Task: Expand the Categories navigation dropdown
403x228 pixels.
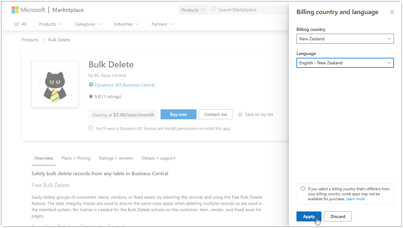Action: [88, 24]
